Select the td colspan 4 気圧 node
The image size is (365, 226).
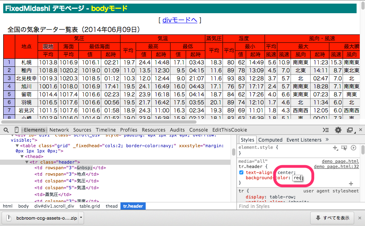pos(66,181)
